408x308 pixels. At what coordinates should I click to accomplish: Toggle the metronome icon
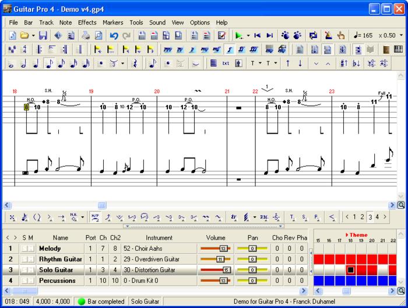coord(328,36)
